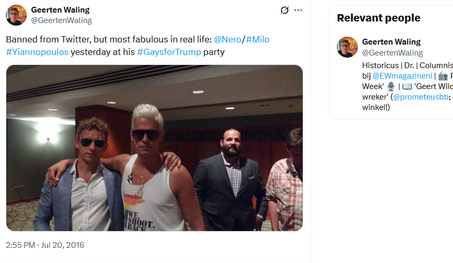The height and width of the screenshot is (263, 453).
Task: Open the #GaysforTrump hashtag
Action: point(169,52)
